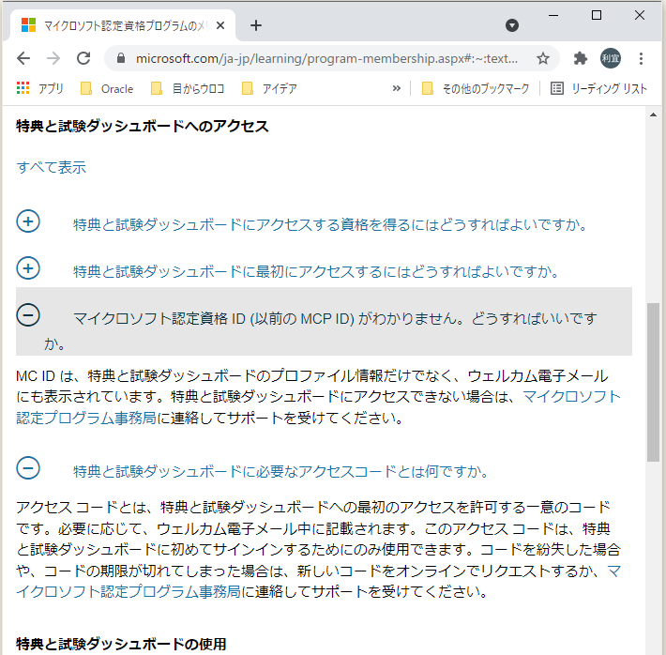
Task: Expand the 資格を得るには question plus icon
Action: 28,221
